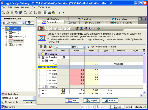Viewport: 148px width, 110px height.
Task: Expand the Std Deviation row
Action: [43, 87]
